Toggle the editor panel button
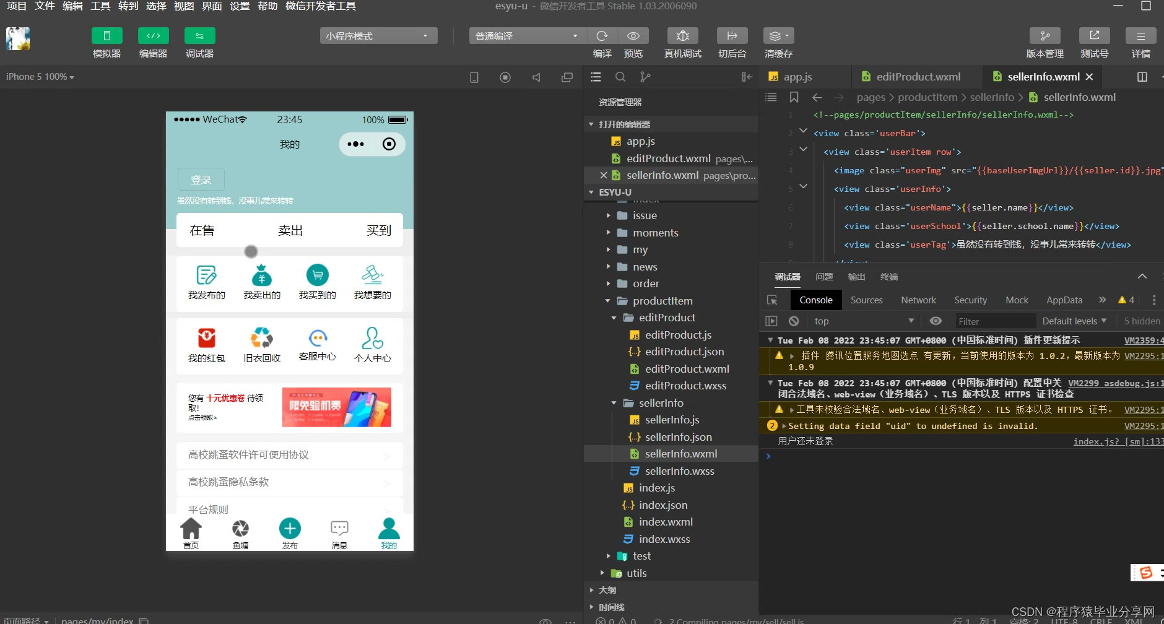 [x=153, y=36]
